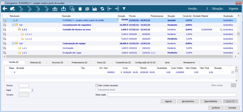Click the back arrow toolbar icon

(5, 9)
